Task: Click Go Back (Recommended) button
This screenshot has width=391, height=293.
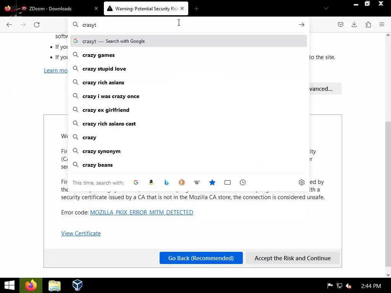Action: pos(201,258)
